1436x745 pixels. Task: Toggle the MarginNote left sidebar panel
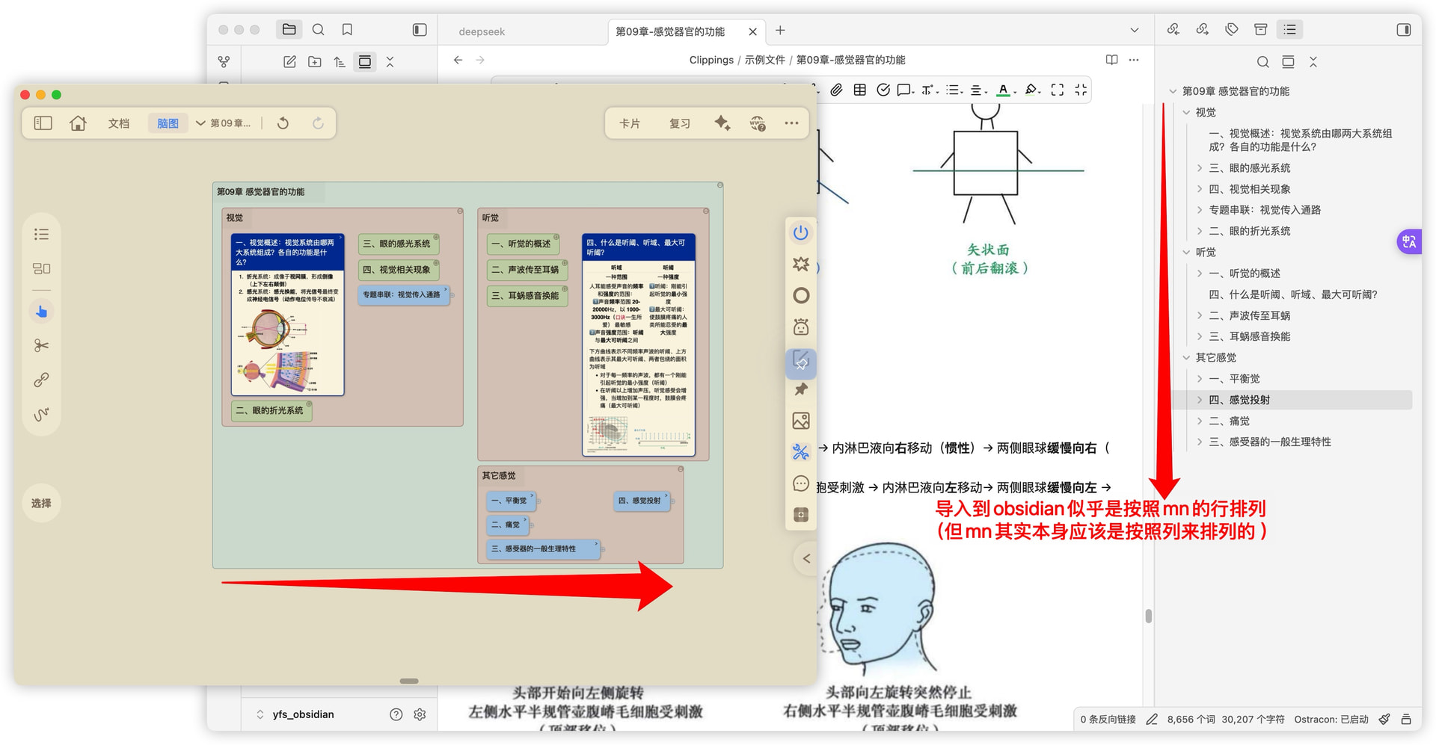43,123
